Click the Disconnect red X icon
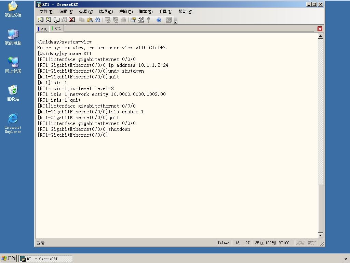The height and width of the screenshot is (263, 350). pyautogui.click(x=72, y=20)
